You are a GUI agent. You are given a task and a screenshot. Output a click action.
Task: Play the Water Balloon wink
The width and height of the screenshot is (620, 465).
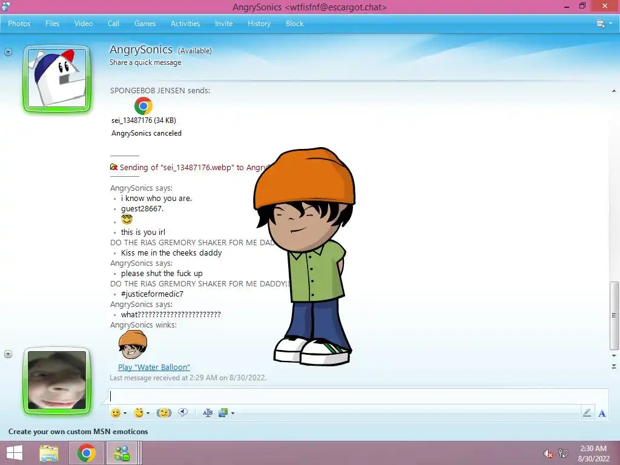point(154,368)
